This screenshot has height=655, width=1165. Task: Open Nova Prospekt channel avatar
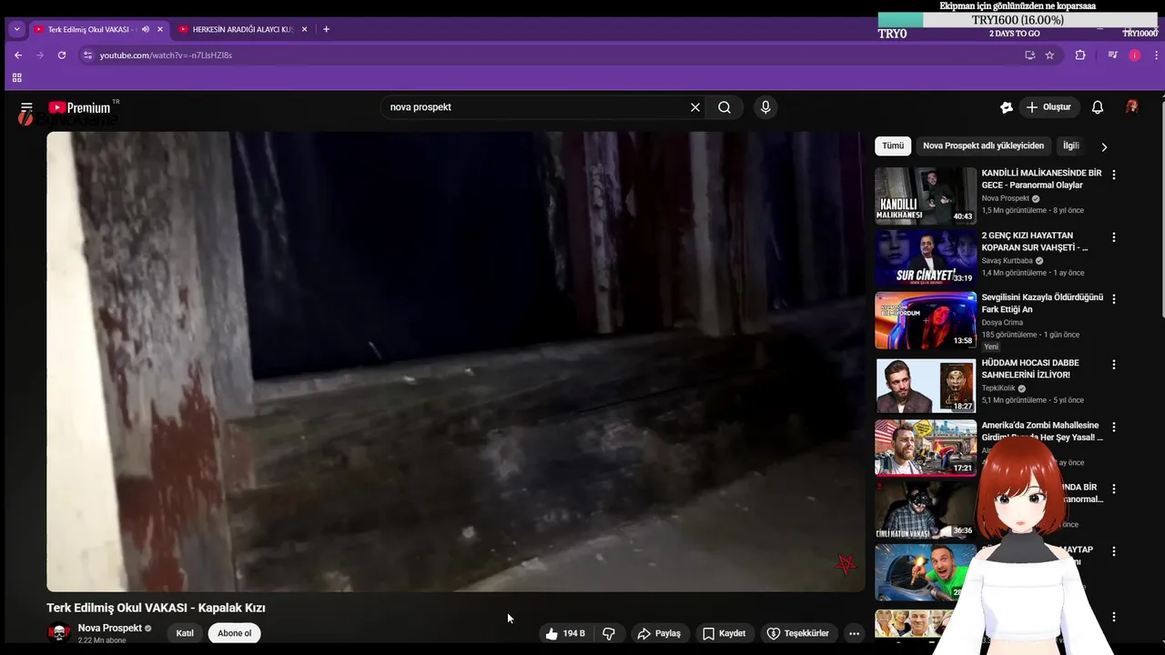(59, 633)
